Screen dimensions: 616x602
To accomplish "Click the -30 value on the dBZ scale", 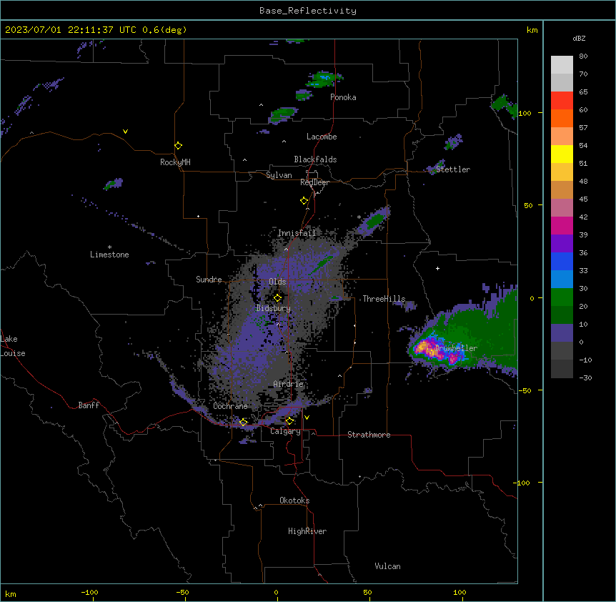I will coord(585,378).
